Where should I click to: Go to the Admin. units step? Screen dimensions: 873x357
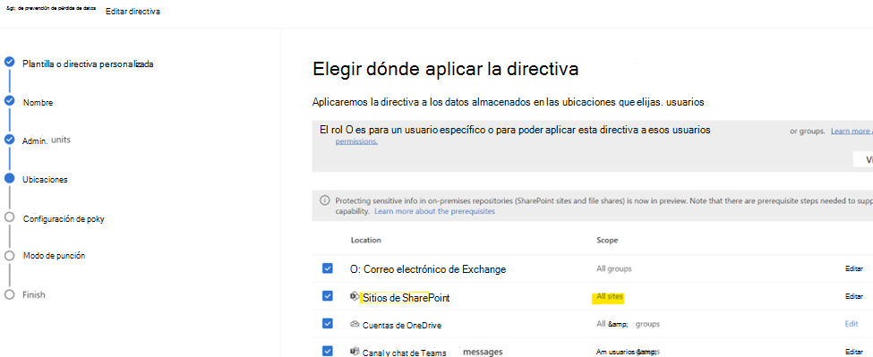point(47,140)
